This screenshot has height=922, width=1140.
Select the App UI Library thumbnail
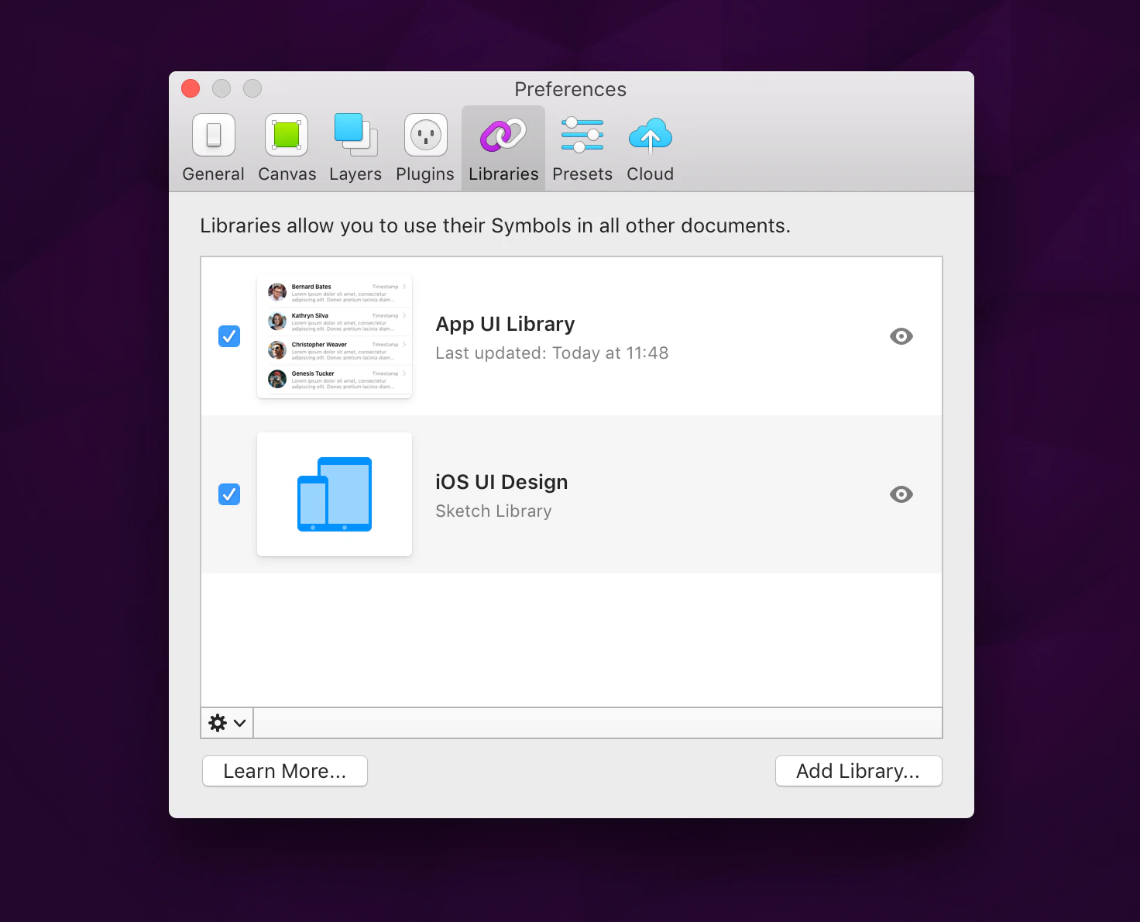(335, 336)
